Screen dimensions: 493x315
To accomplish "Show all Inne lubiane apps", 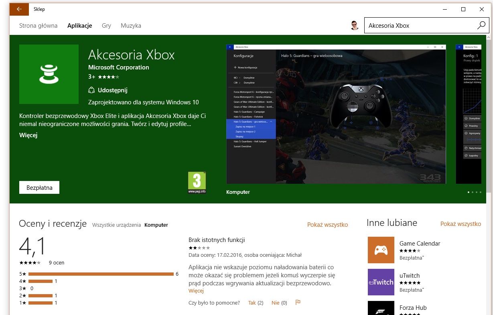I will coord(461,224).
